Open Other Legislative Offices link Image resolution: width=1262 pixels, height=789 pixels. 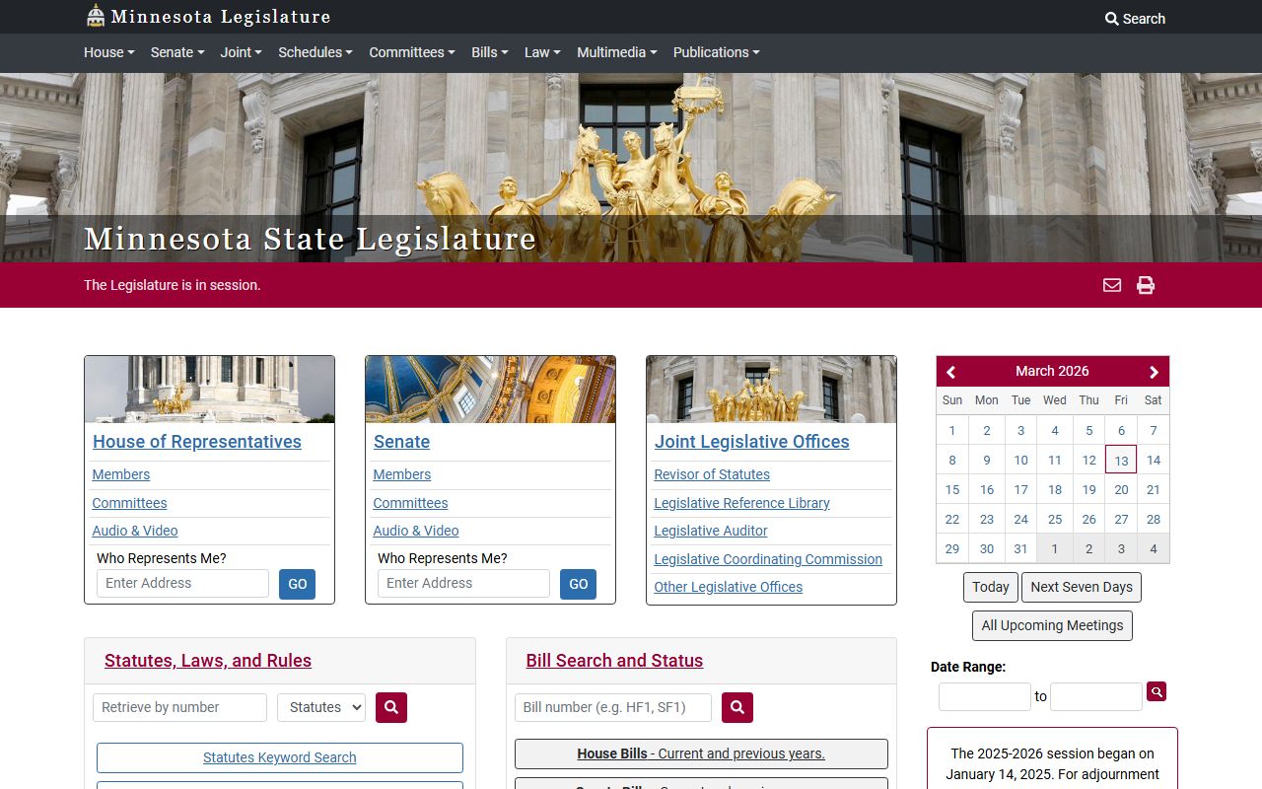pyautogui.click(x=729, y=587)
